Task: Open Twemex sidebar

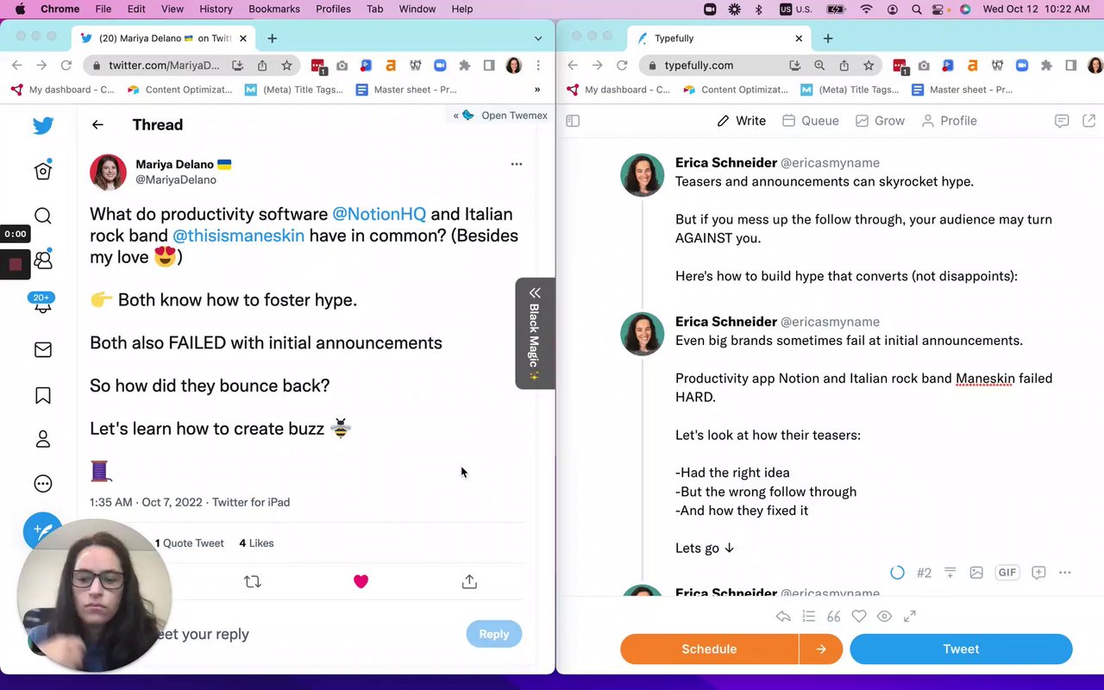Action: coord(500,116)
